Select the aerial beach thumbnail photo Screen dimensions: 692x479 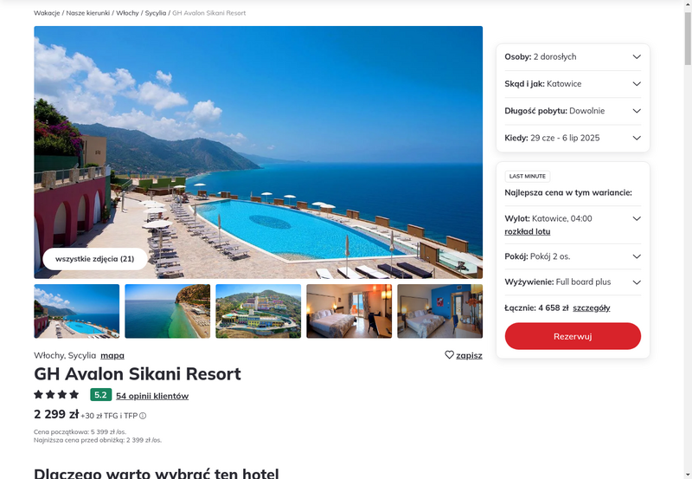(x=167, y=311)
